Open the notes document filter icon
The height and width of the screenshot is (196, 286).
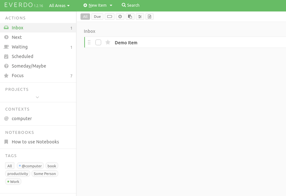[x=150, y=16]
